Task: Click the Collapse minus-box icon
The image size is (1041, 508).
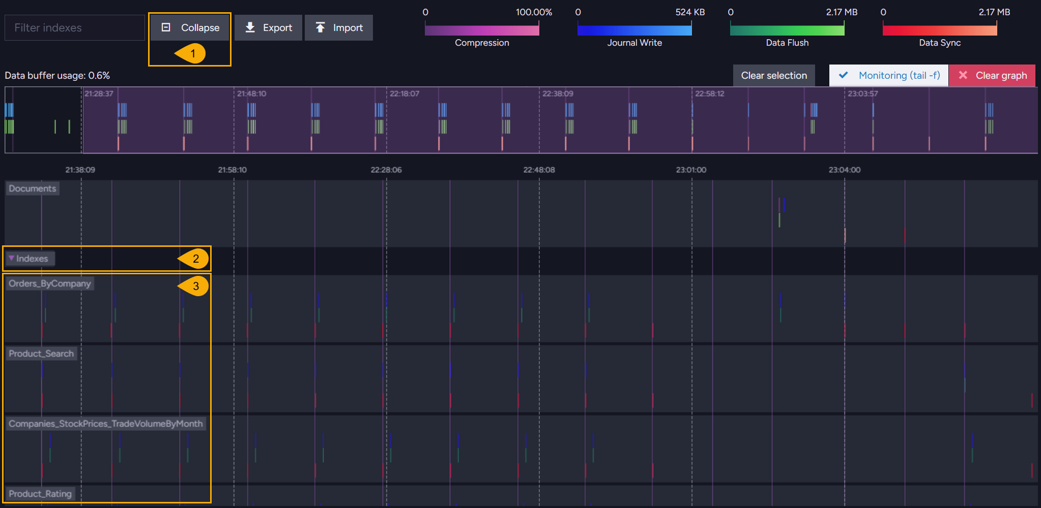Action: pyautogui.click(x=166, y=27)
